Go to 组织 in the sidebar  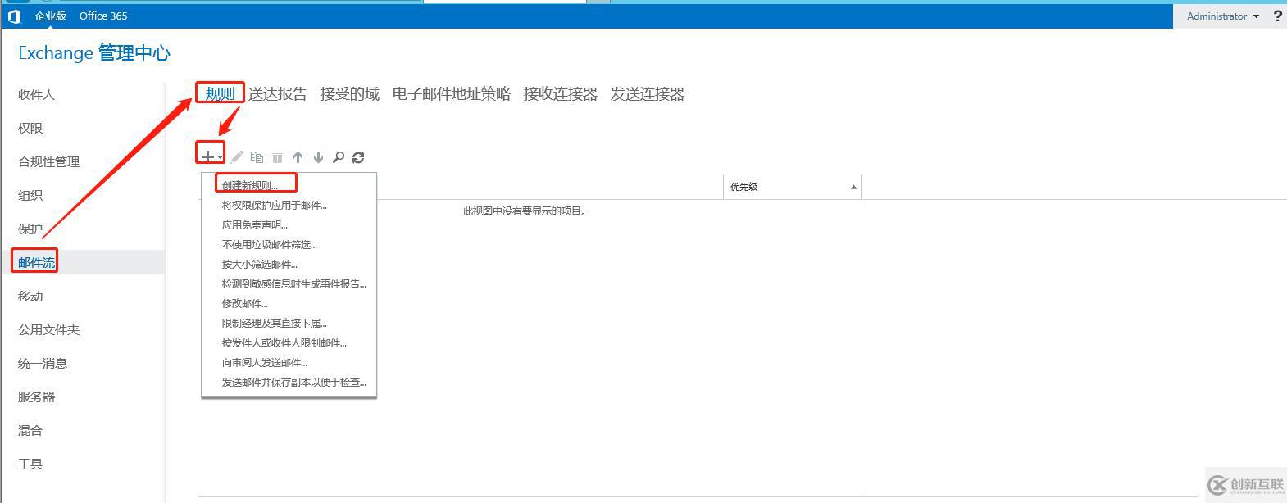(x=30, y=195)
